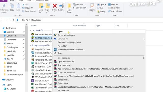Select OneDrive in the navigation pane
This screenshot has height=92, width=163.
(x=9, y=80)
